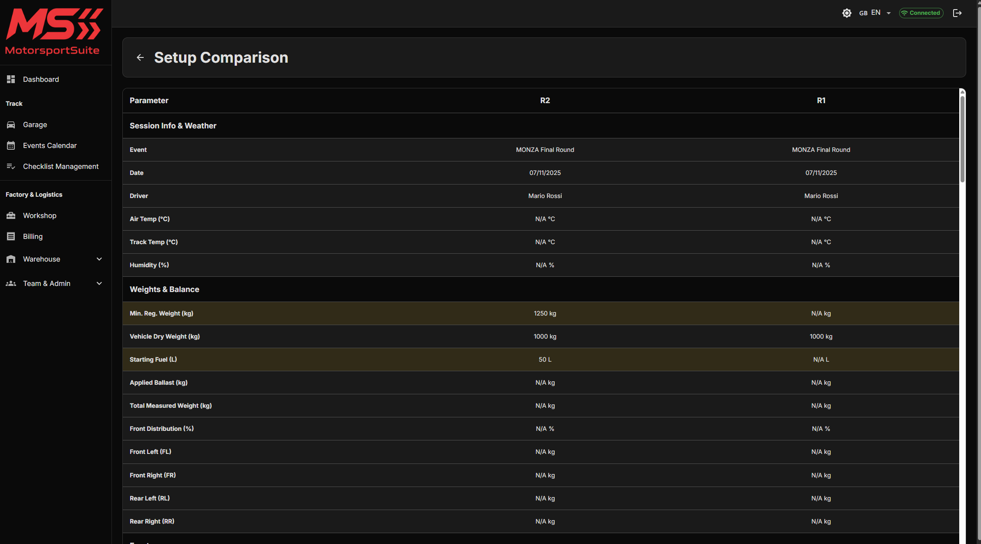Expand the Warehouse menu chevron
Viewport: 981px width, 544px height.
tap(99, 259)
